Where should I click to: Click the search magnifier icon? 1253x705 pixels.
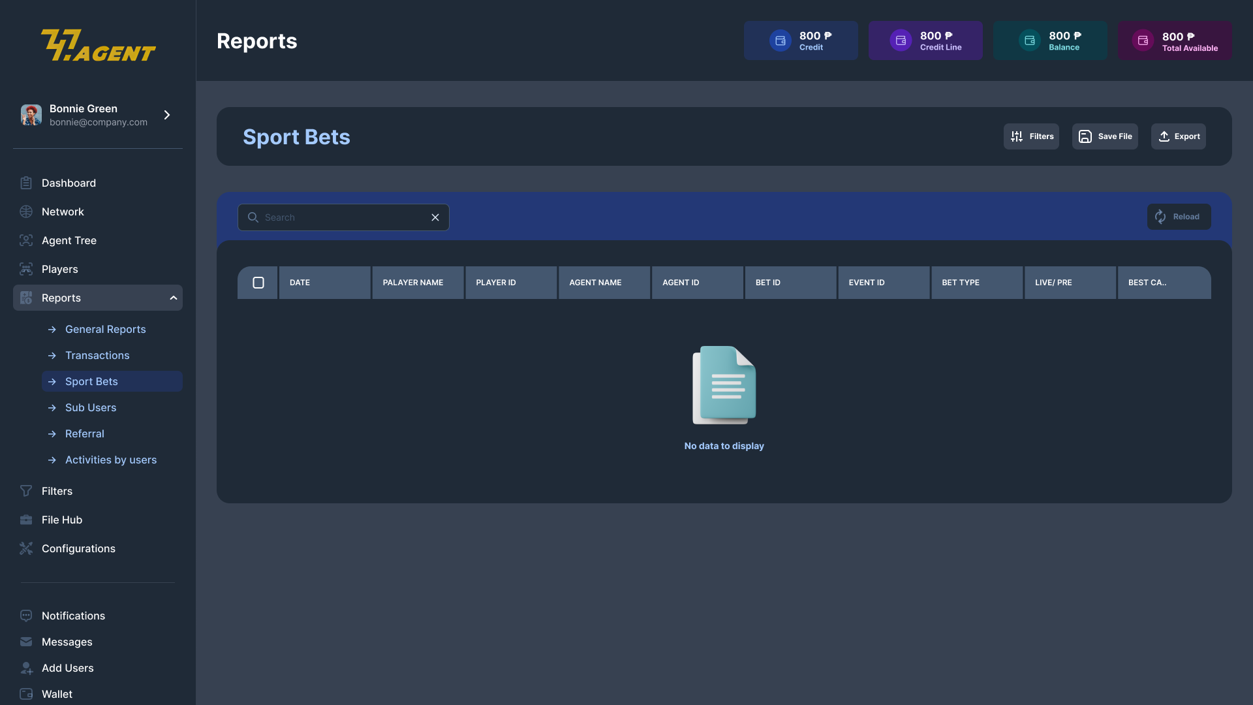coord(253,217)
